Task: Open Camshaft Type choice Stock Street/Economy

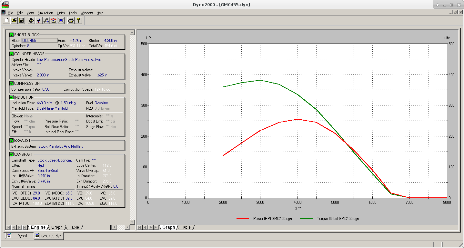Action: 55,160
